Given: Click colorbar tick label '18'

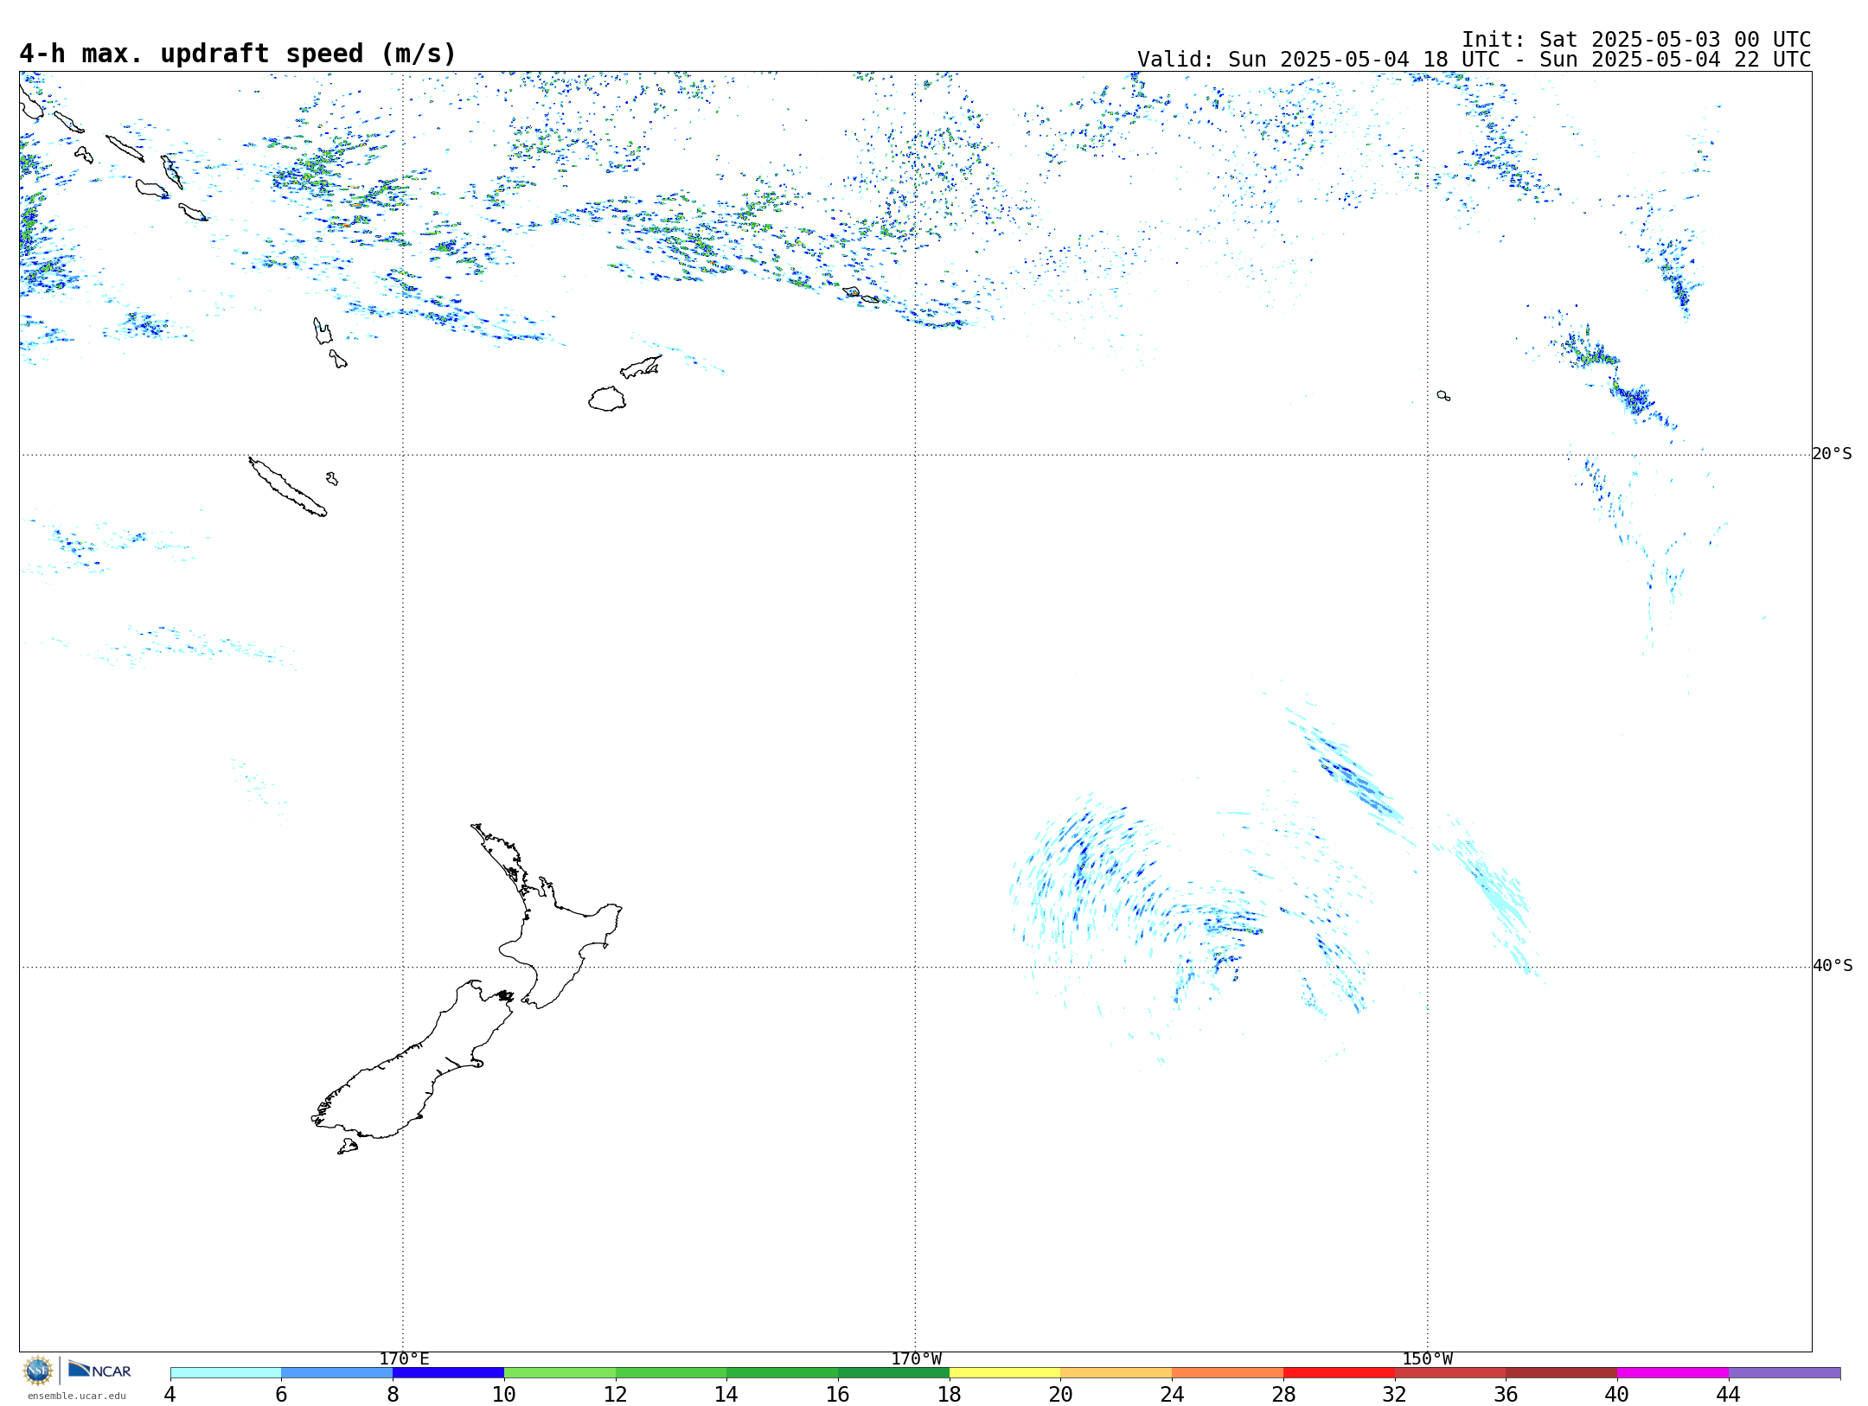Looking at the screenshot, I should click(950, 1394).
